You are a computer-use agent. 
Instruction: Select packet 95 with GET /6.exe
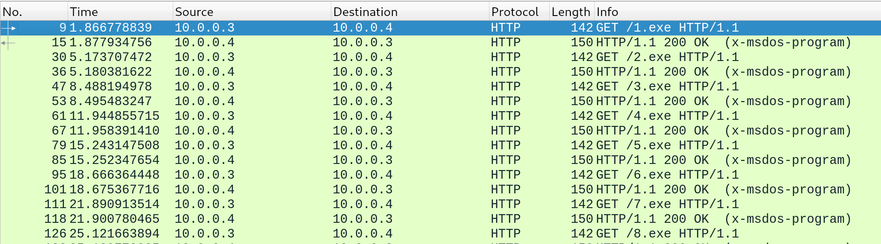[667, 175]
